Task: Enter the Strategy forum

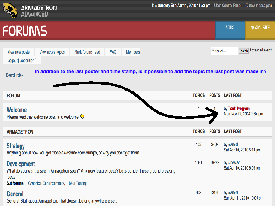Action: 16,146
